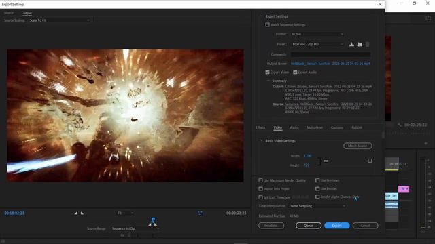Open the Source Range Sequence In/Out dropdown
Viewport: 435px width, 244px height.
coord(135,228)
